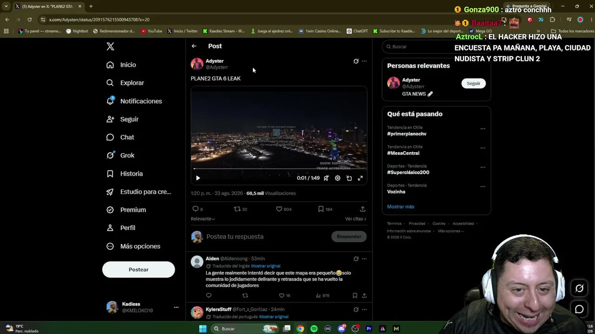The height and width of the screenshot is (334, 595).
Task: Open account menu dots next to Kadiess
Action: [176, 307]
